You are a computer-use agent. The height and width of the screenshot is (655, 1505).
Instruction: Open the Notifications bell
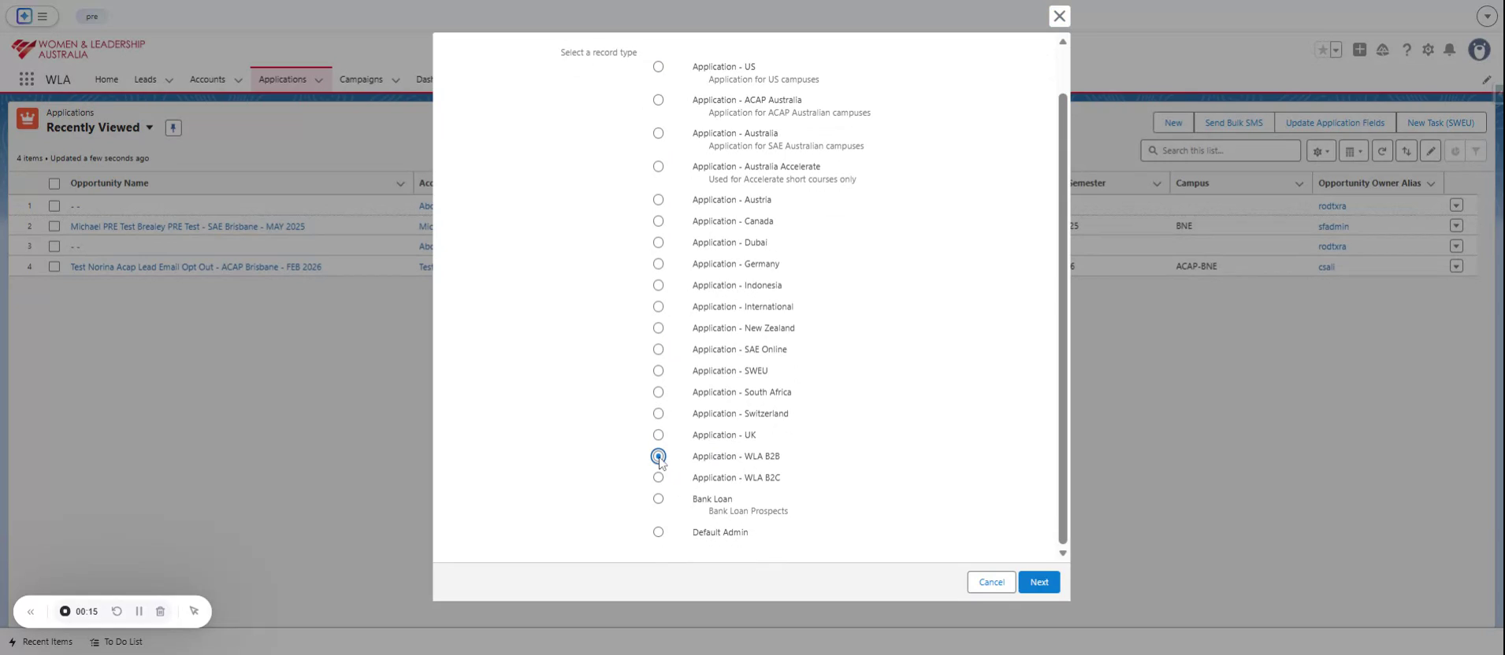click(x=1450, y=50)
